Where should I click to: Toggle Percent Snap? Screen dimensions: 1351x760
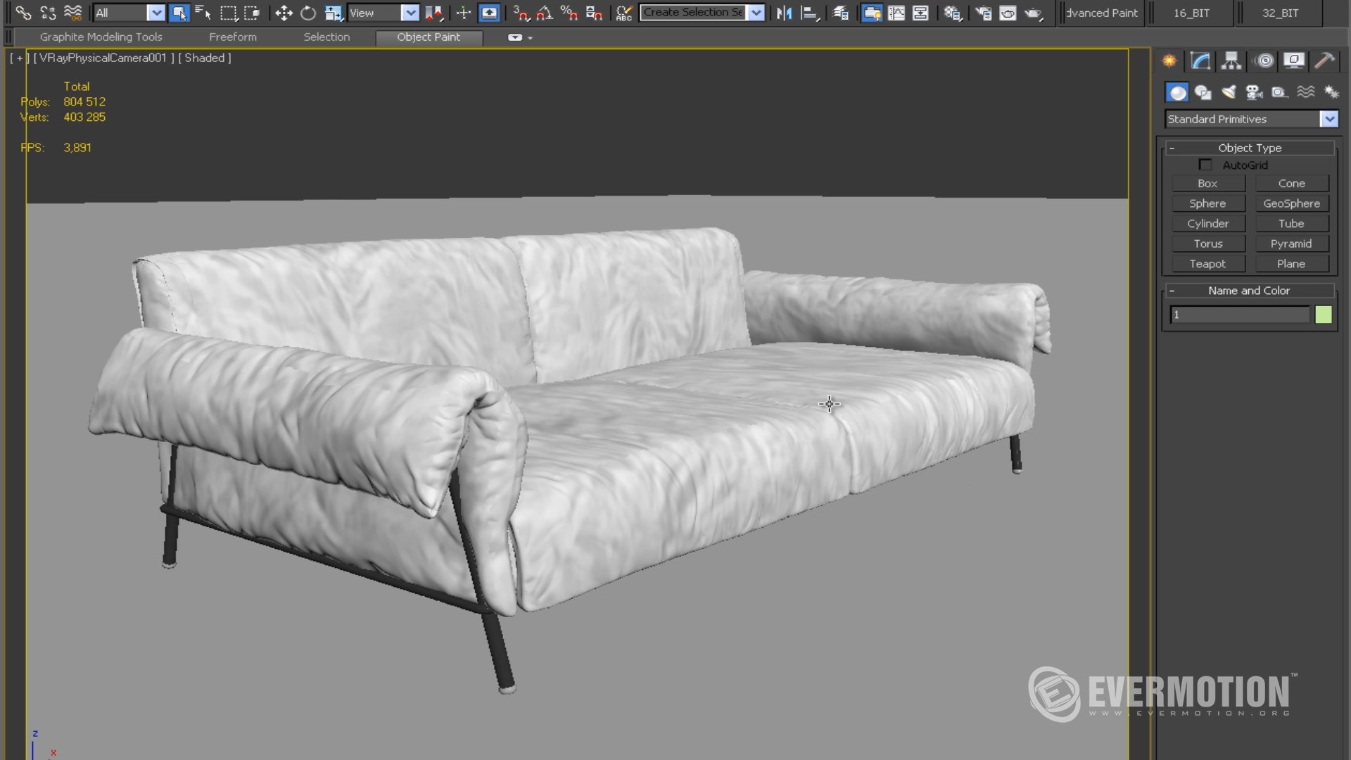click(x=569, y=13)
